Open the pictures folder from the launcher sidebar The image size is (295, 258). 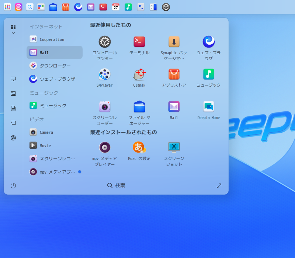13,94
